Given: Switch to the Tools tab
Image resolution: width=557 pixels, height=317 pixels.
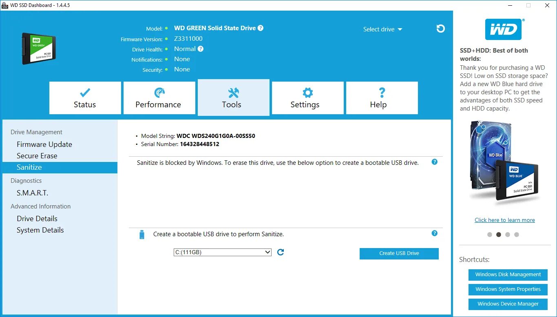Looking at the screenshot, I should 234,98.
